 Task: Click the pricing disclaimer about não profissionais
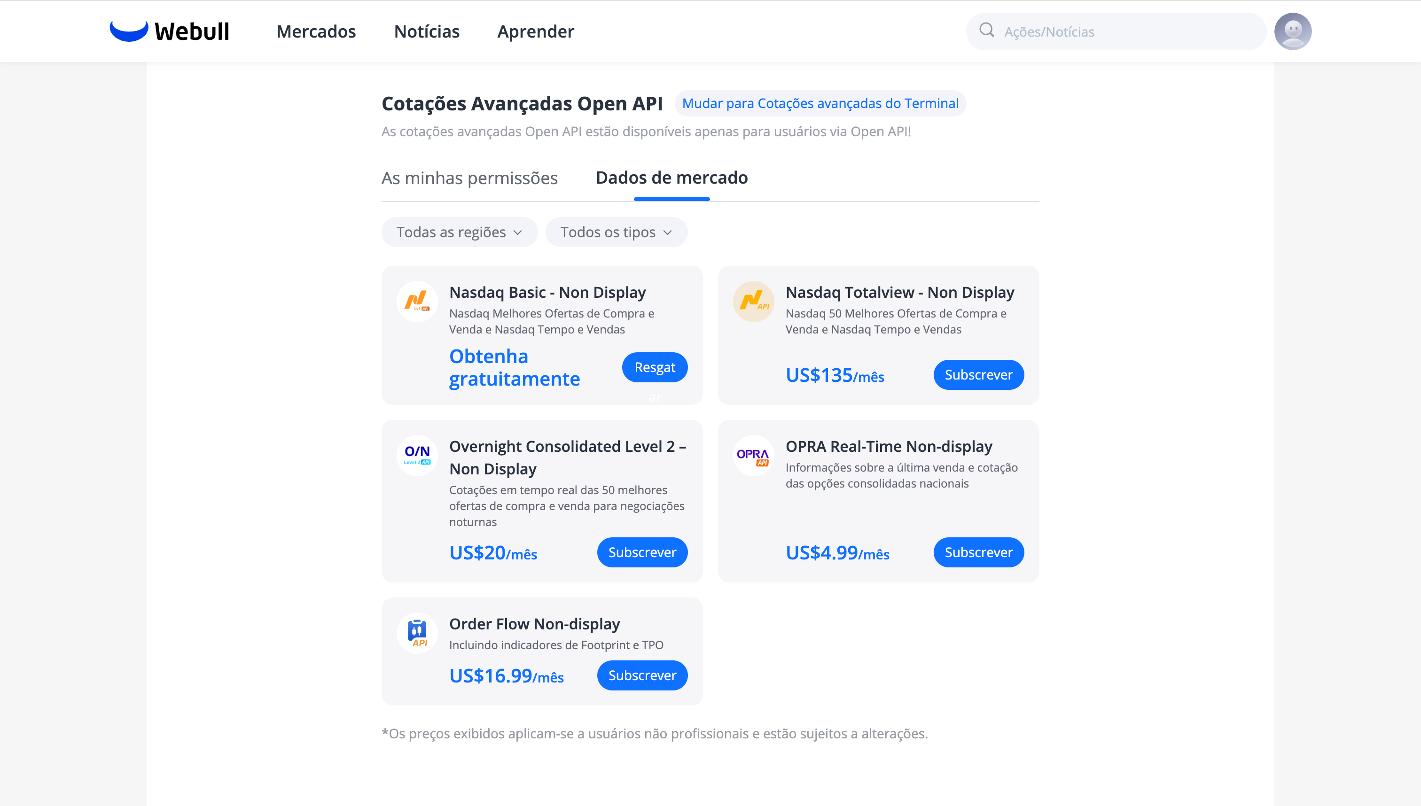(x=655, y=734)
